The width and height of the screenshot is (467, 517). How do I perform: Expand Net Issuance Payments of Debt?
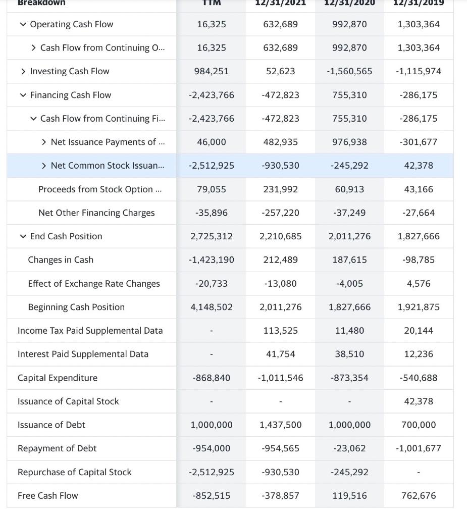pos(44,142)
